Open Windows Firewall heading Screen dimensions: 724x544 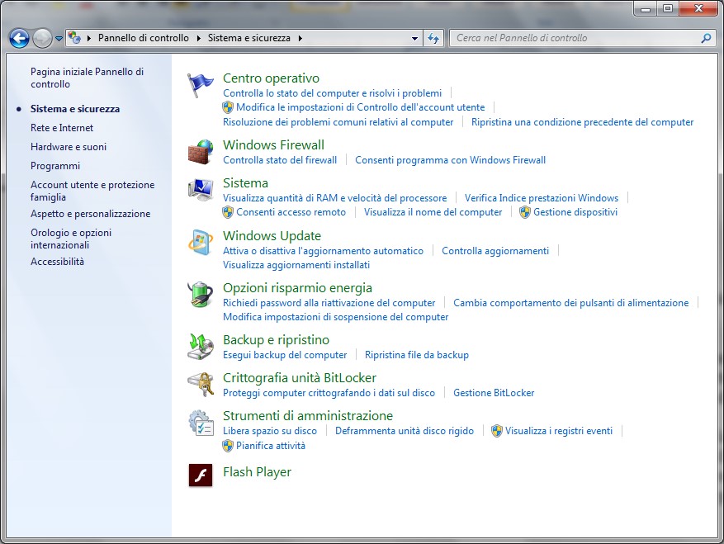[274, 144]
